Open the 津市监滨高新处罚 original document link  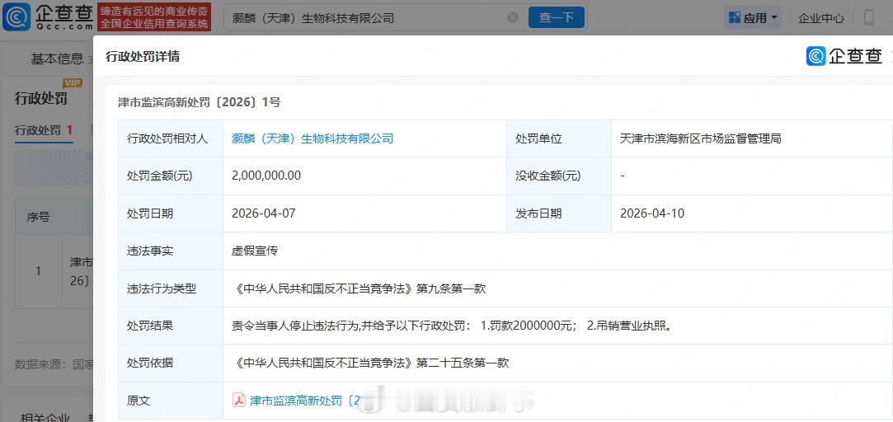pyautogui.click(x=306, y=401)
